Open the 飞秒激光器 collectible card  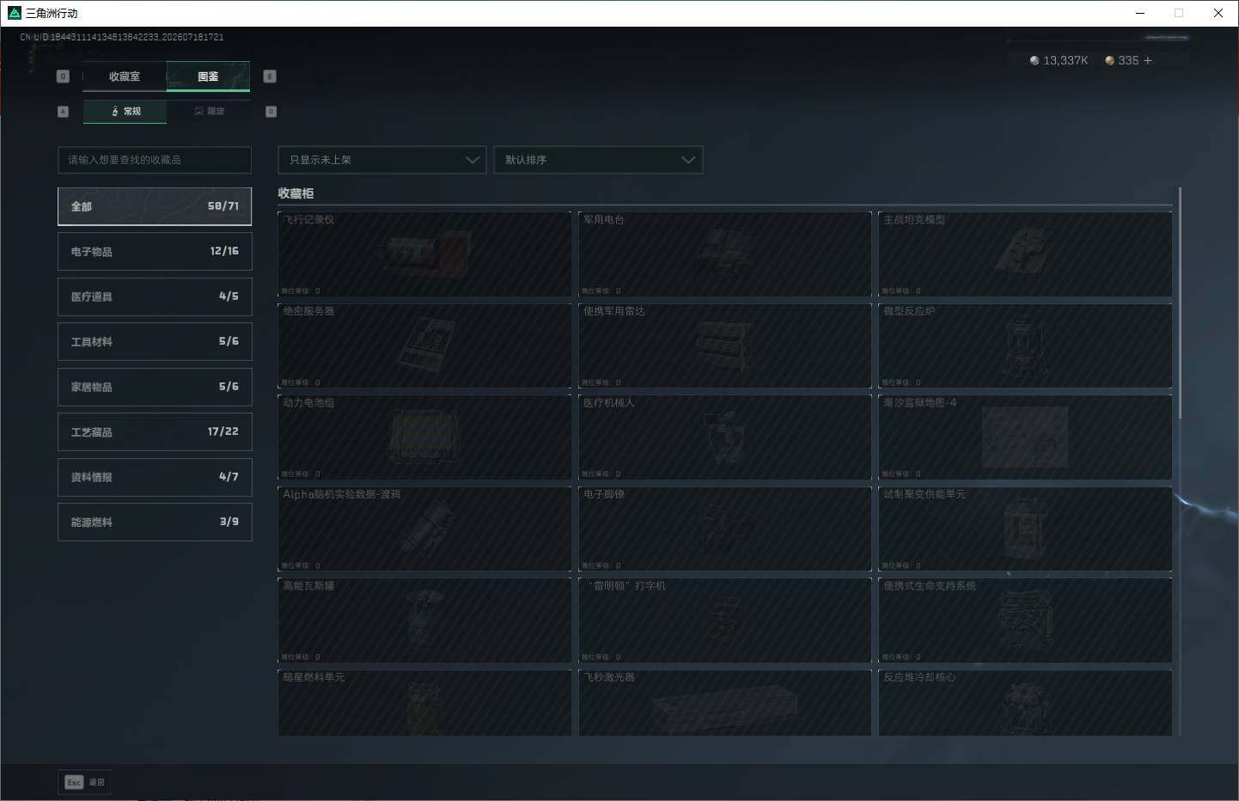[x=725, y=703]
